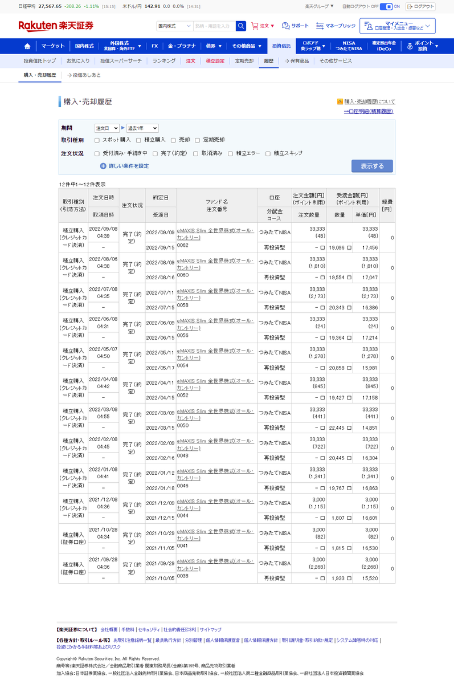Viewport: 454px width, 684px height.
Task: Check 受付済み・手続き中 checkbox
Action: click(97, 153)
